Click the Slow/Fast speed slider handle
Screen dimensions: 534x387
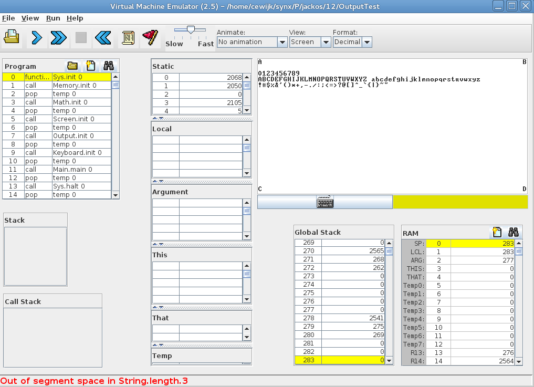coord(191,30)
